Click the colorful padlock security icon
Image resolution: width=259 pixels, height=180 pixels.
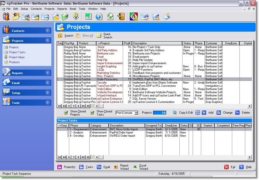(133, 17)
